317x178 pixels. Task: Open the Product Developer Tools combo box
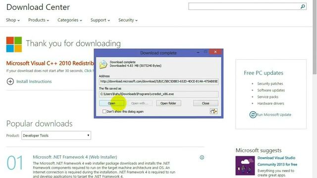click(x=56, y=135)
